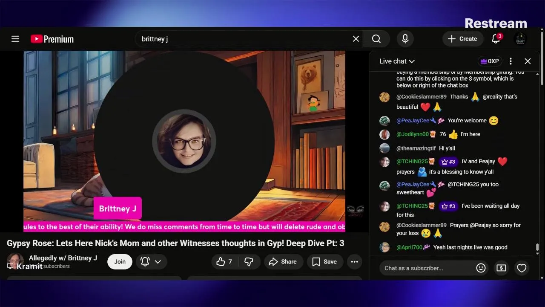Open chat more options menu
This screenshot has height=307, width=545.
coord(511,61)
